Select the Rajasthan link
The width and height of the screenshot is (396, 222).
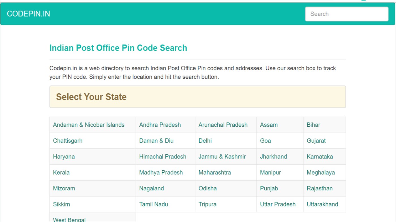click(320, 188)
